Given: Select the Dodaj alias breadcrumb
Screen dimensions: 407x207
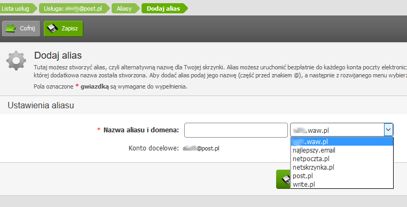Looking at the screenshot, I should pyautogui.click(x=164, y=9).
